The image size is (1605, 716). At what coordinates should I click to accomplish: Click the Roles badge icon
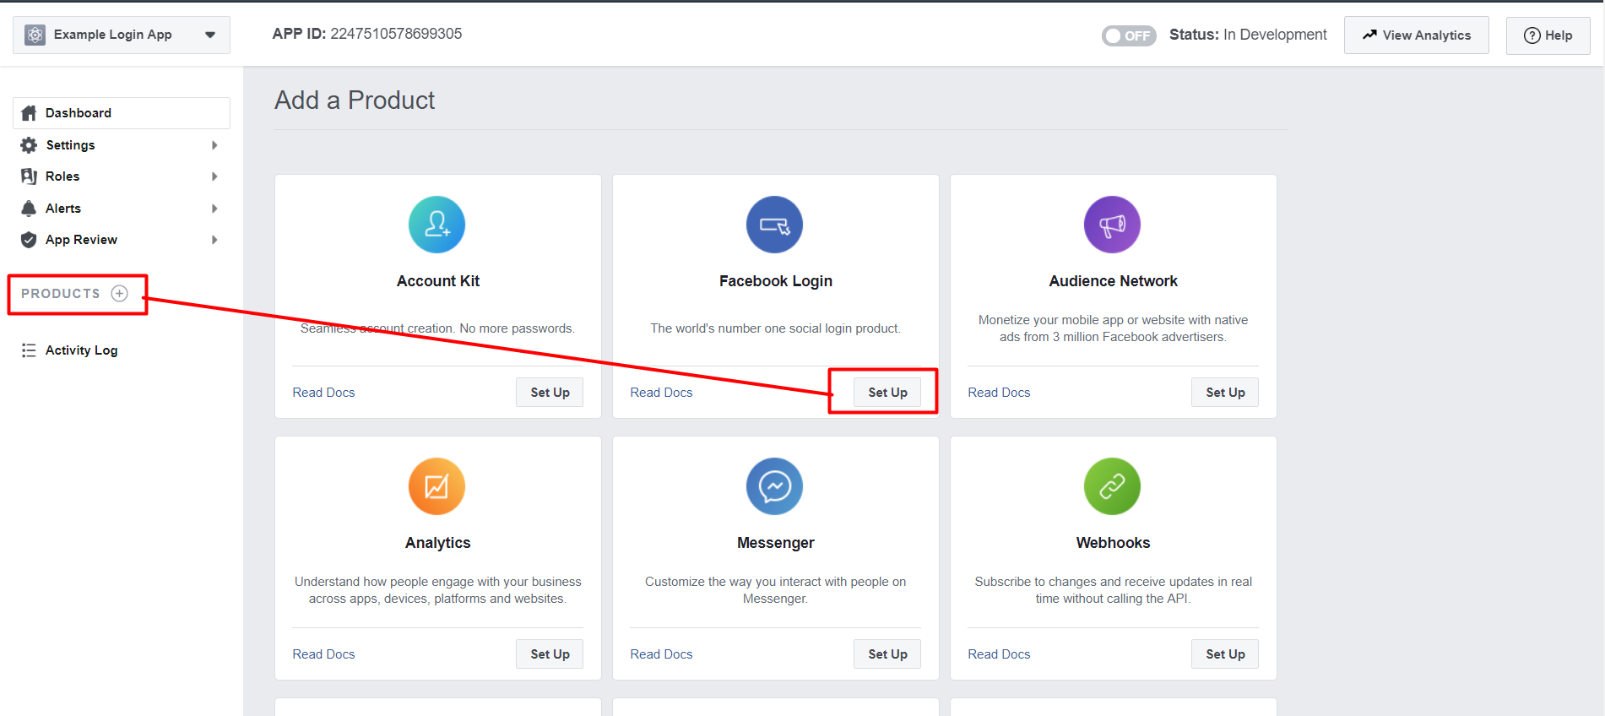point(29,176)
